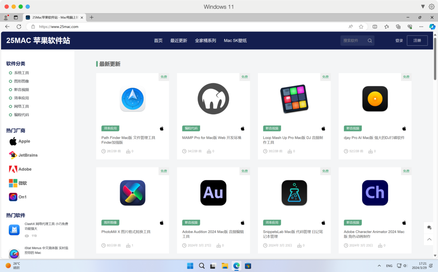438x272 pixels.
Task: Click the On1 vendor logo
Action: point(13,197)
